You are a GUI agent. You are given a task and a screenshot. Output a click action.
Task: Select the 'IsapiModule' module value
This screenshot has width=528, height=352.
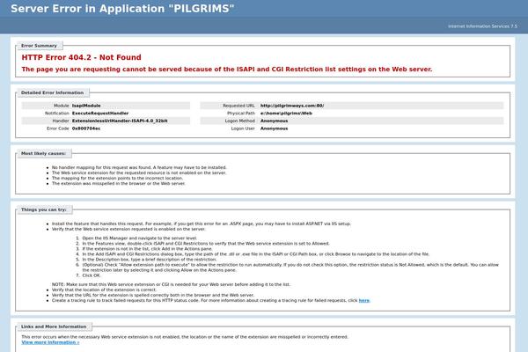click(x=86, y=106)
